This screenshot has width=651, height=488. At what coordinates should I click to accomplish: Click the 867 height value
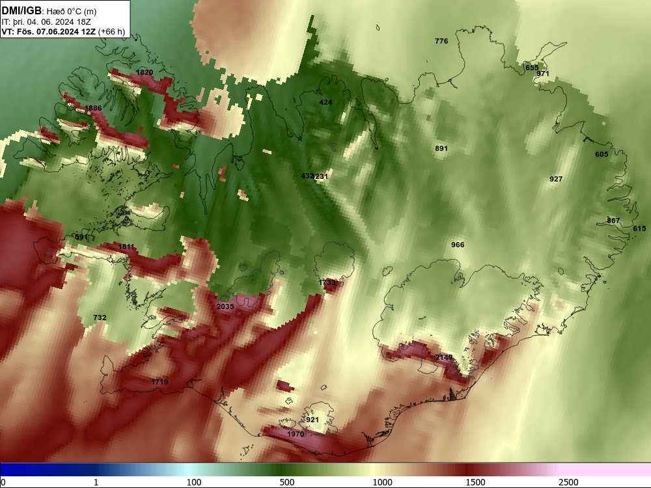coord(613,221)
